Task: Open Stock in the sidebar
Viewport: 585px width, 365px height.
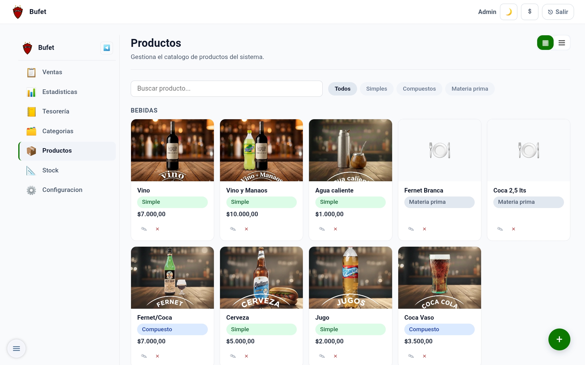Action: [x=67, y=170]
